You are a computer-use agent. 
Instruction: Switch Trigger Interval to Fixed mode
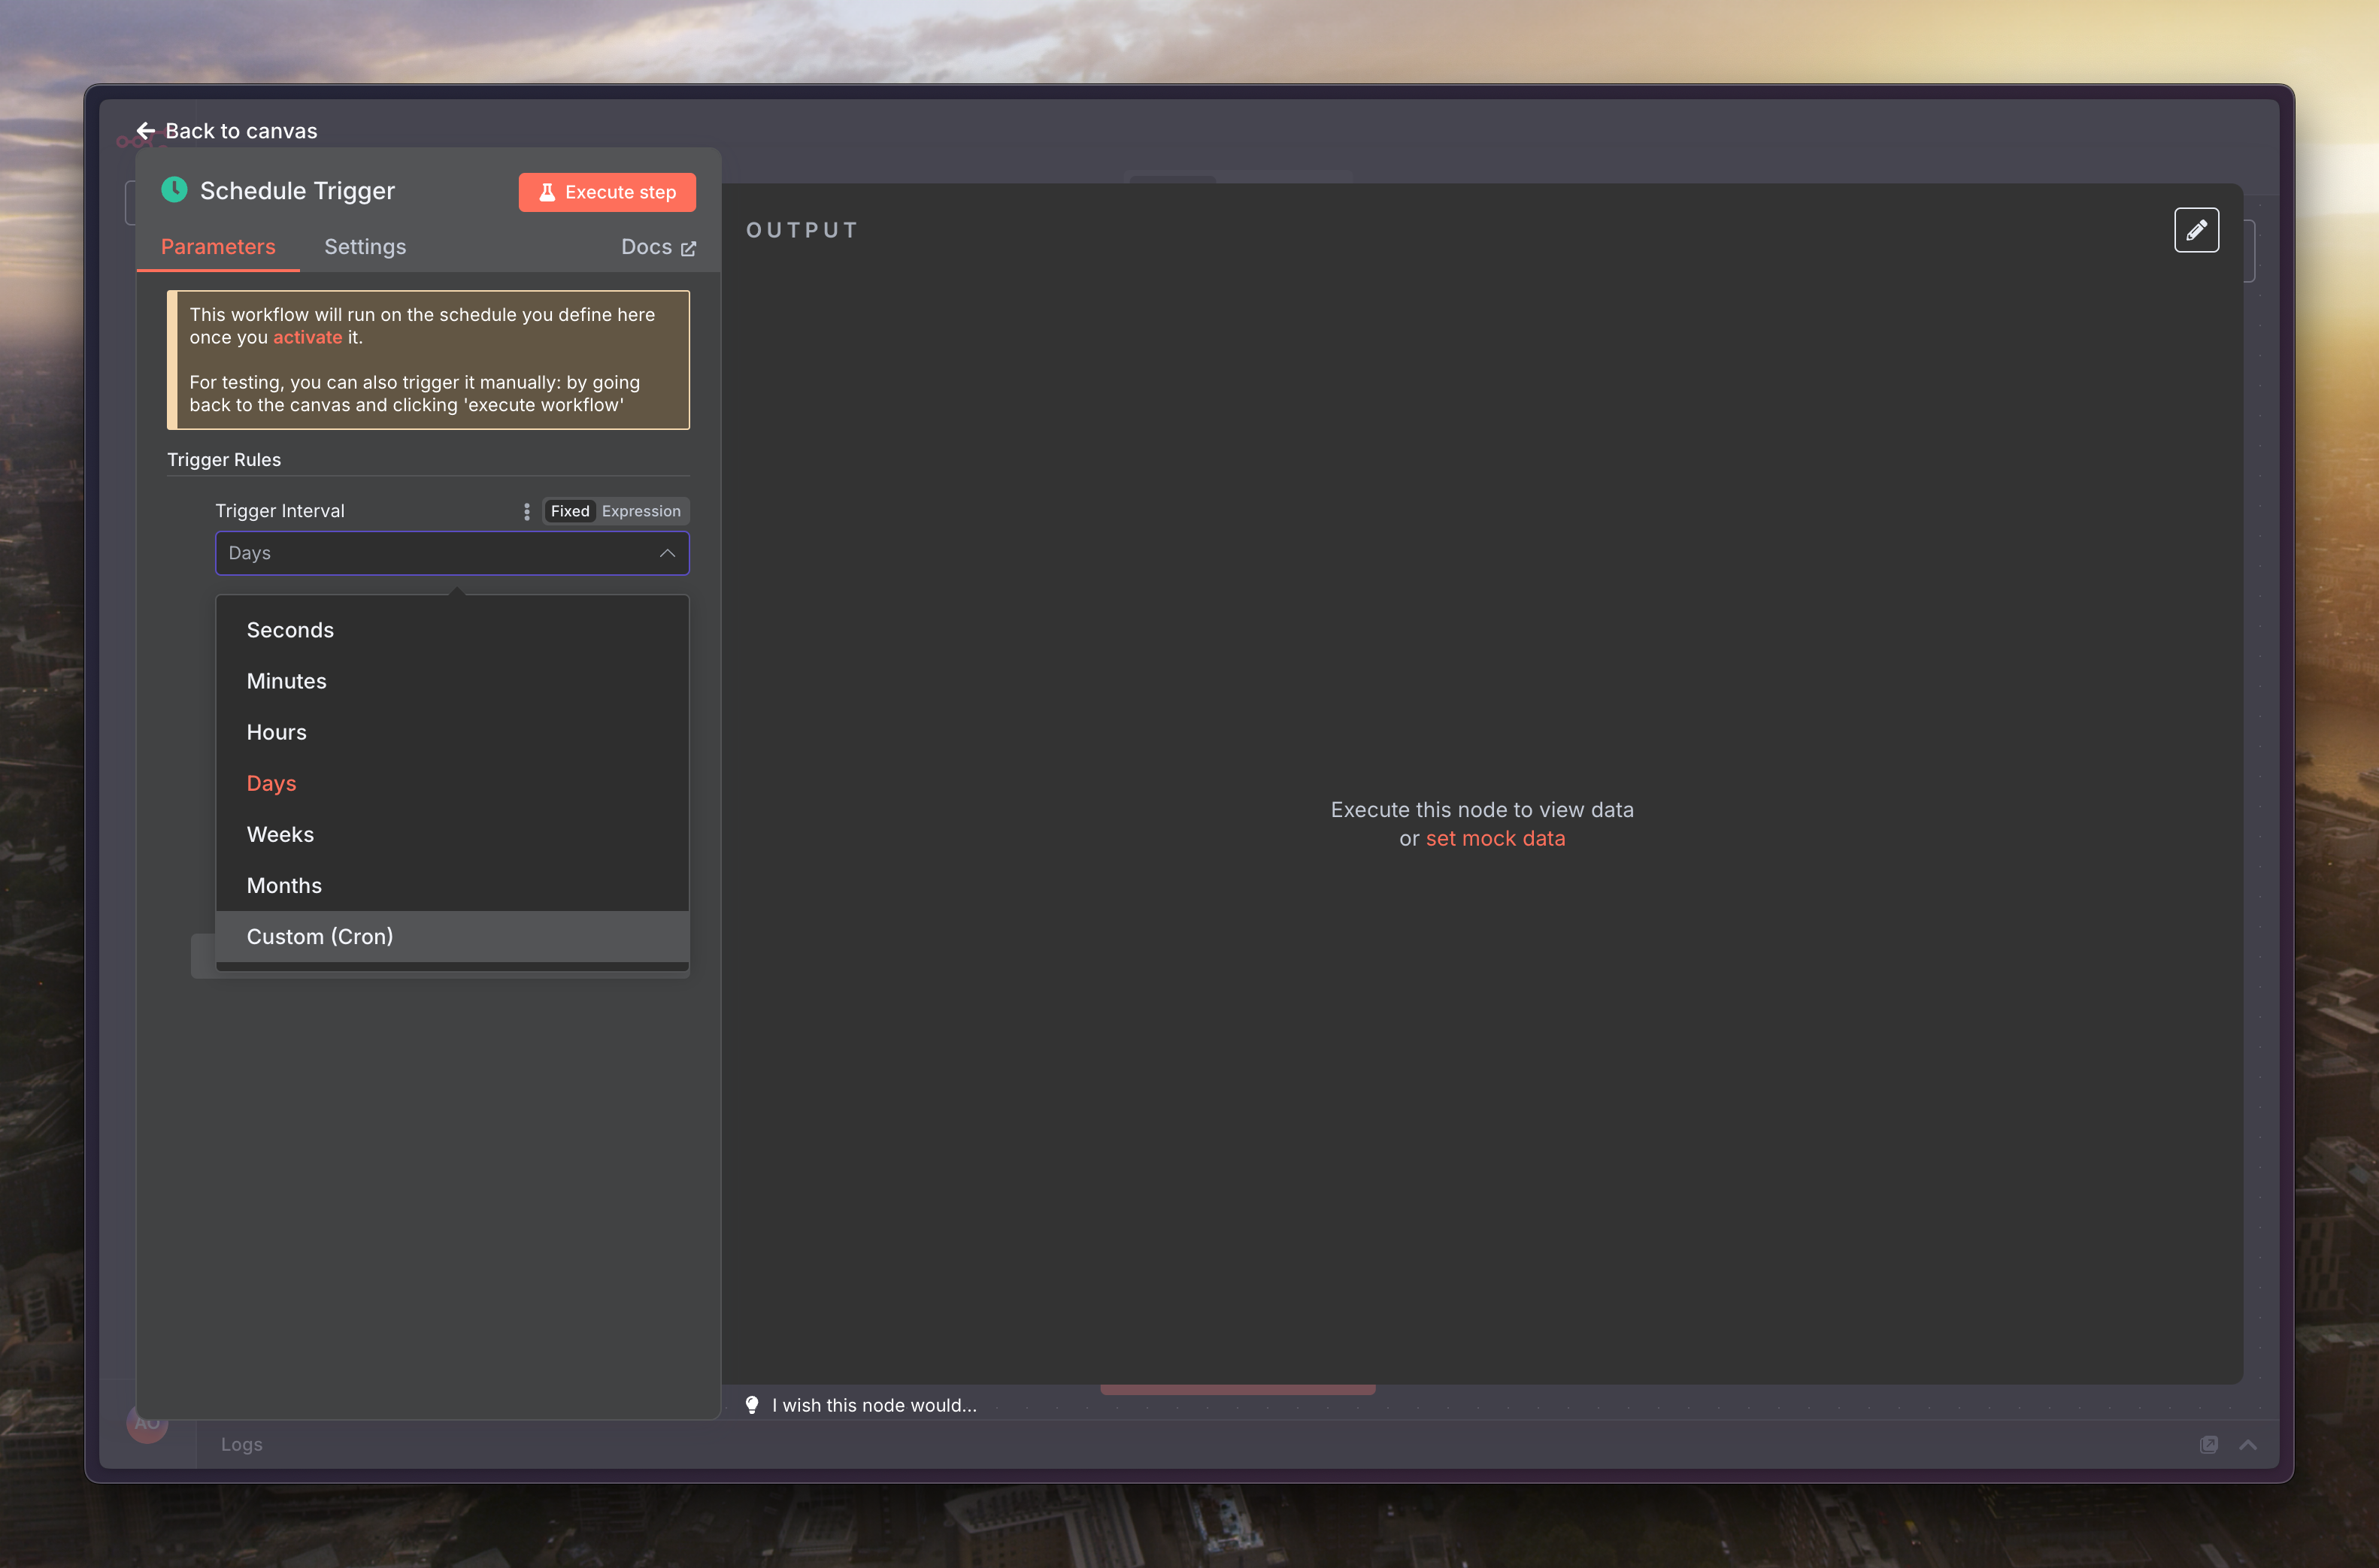pyautogui.click(x=570, y=511)
